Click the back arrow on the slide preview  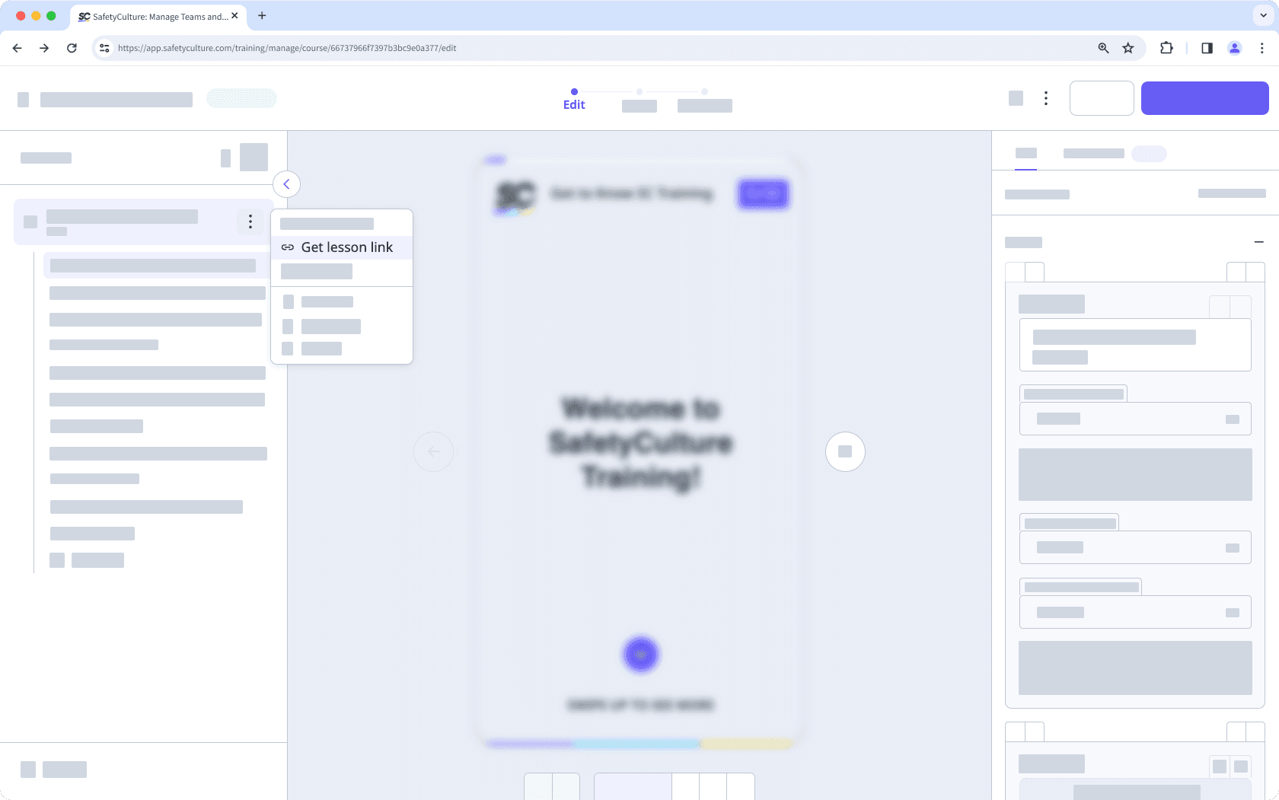433,451
